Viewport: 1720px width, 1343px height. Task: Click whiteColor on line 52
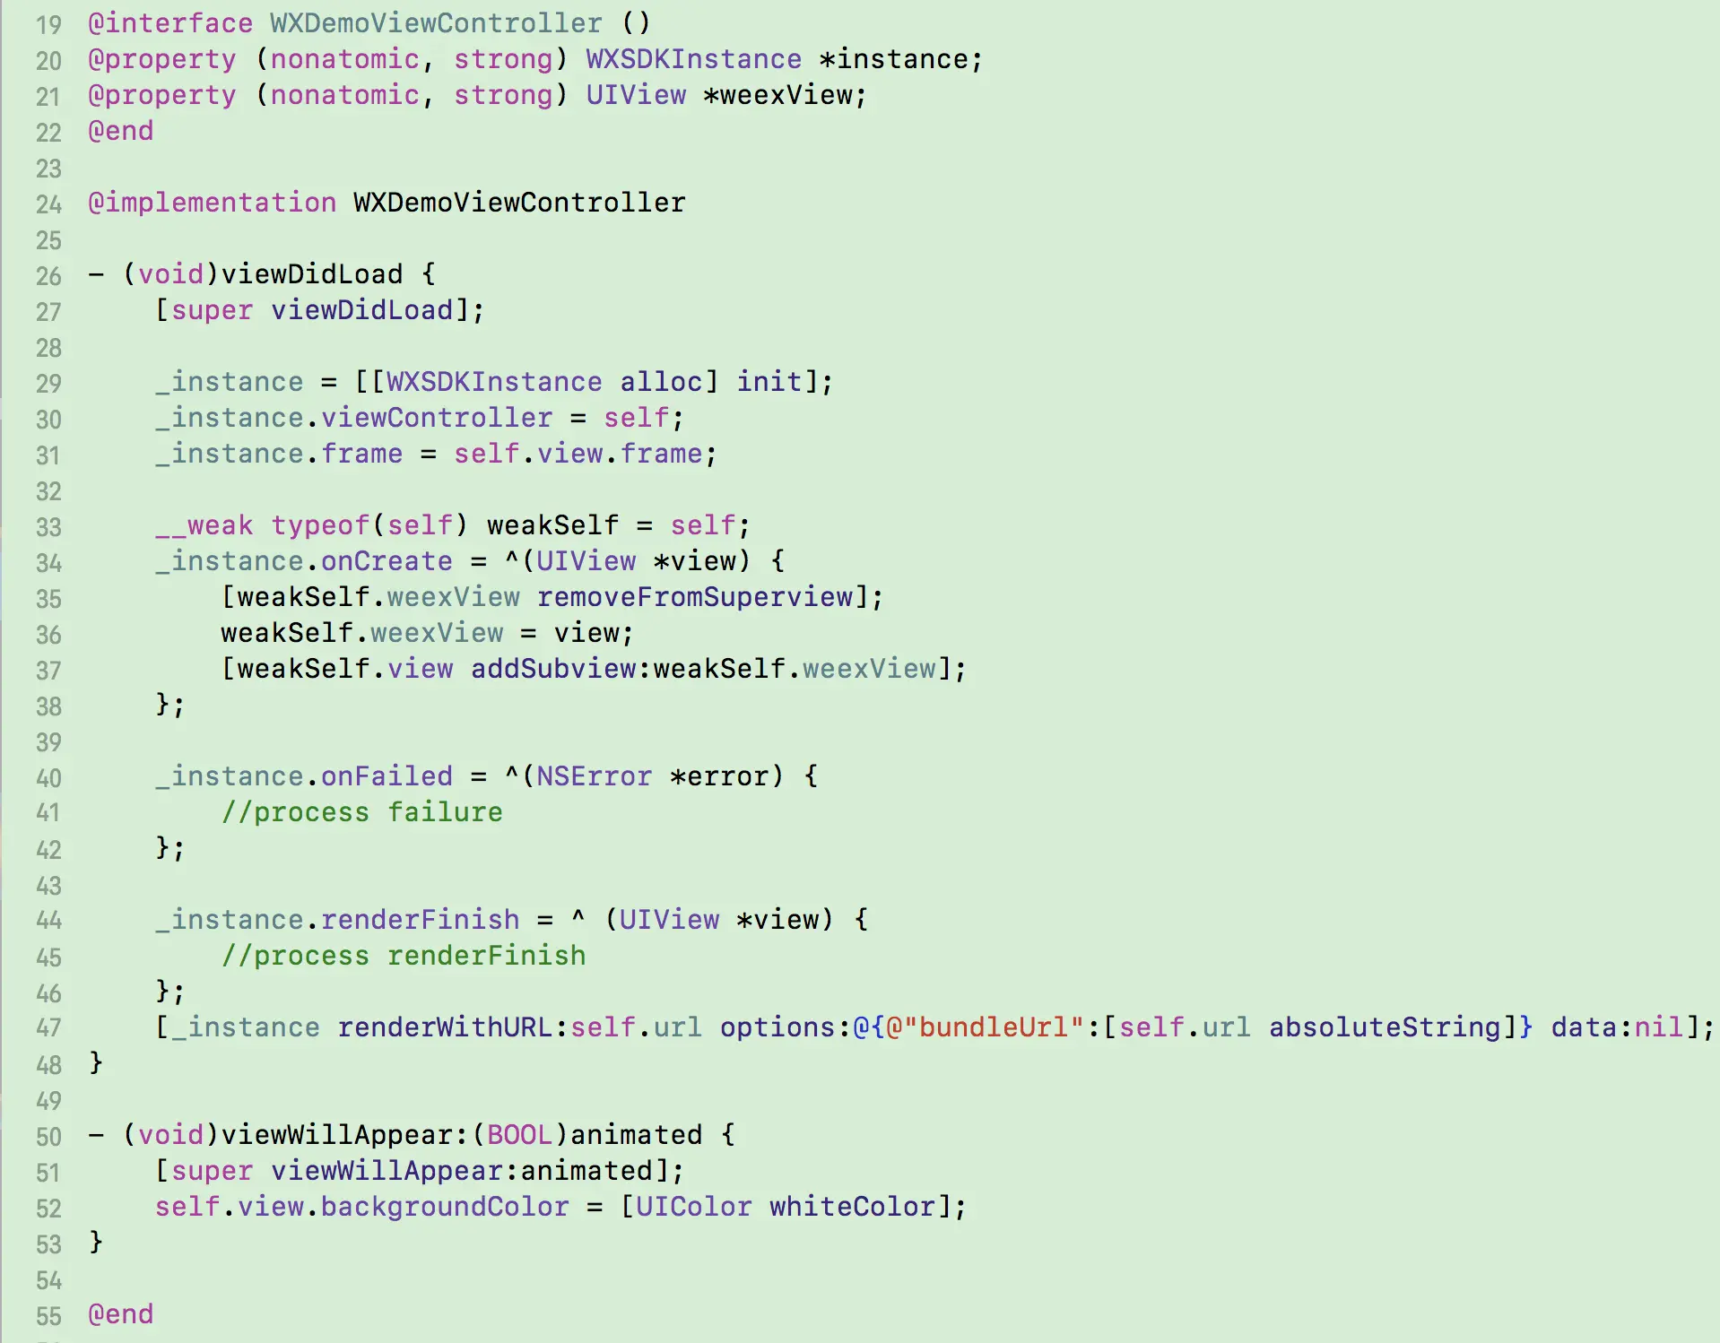852,1207
